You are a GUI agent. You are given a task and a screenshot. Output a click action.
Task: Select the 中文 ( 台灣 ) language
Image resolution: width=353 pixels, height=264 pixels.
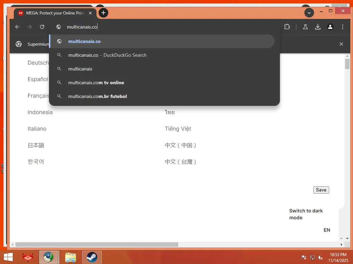180,162
